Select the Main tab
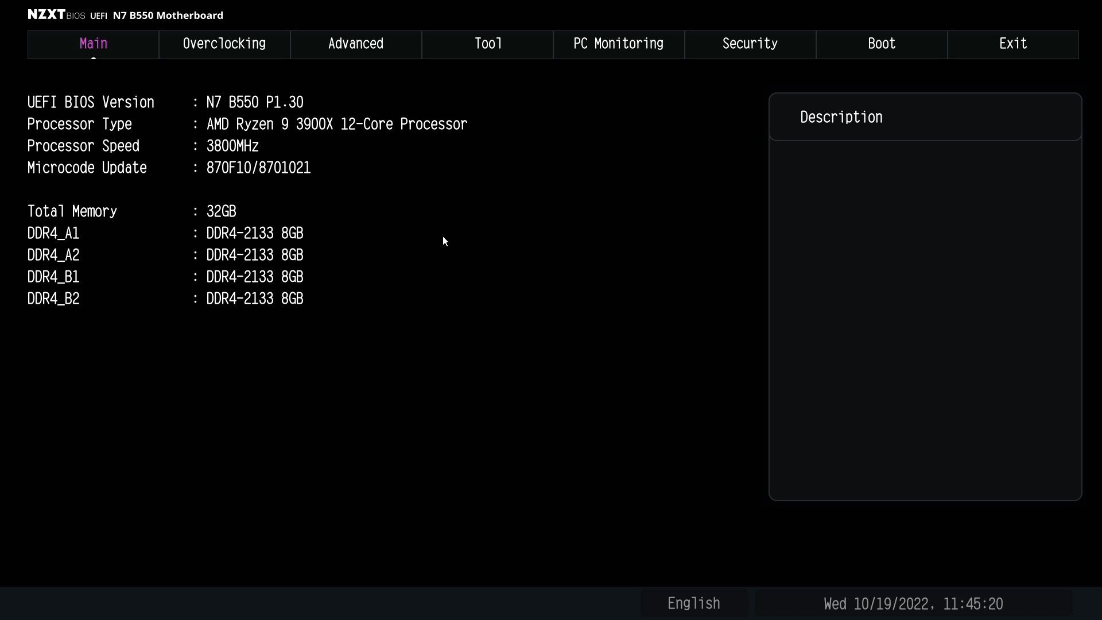This screenshot has width=1102, height=620. [93, 44]
